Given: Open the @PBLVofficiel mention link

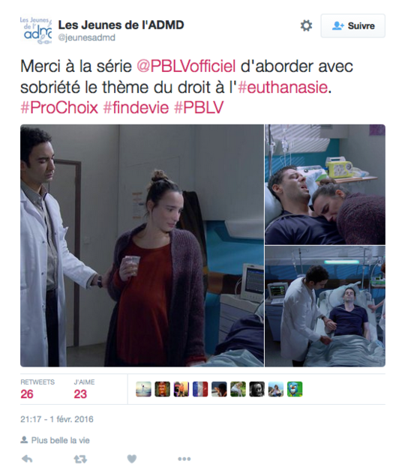Looking at the screenshot, I should coord(186,66).
